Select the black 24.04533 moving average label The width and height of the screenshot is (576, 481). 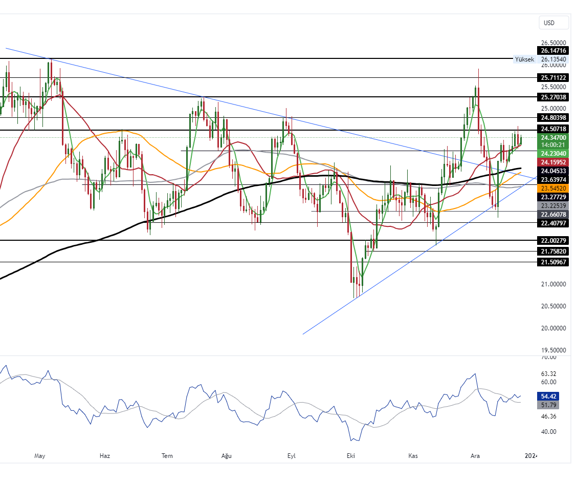pos(553,171)
